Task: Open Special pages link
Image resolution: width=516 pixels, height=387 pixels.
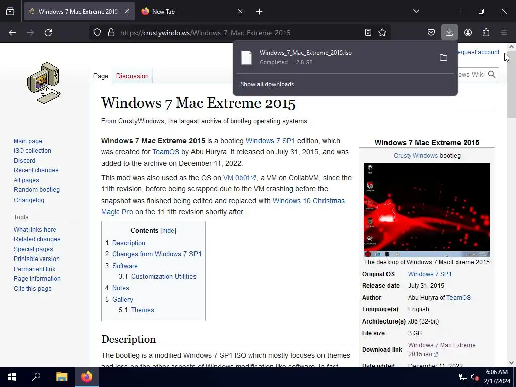Action: (x=33, y=249)
